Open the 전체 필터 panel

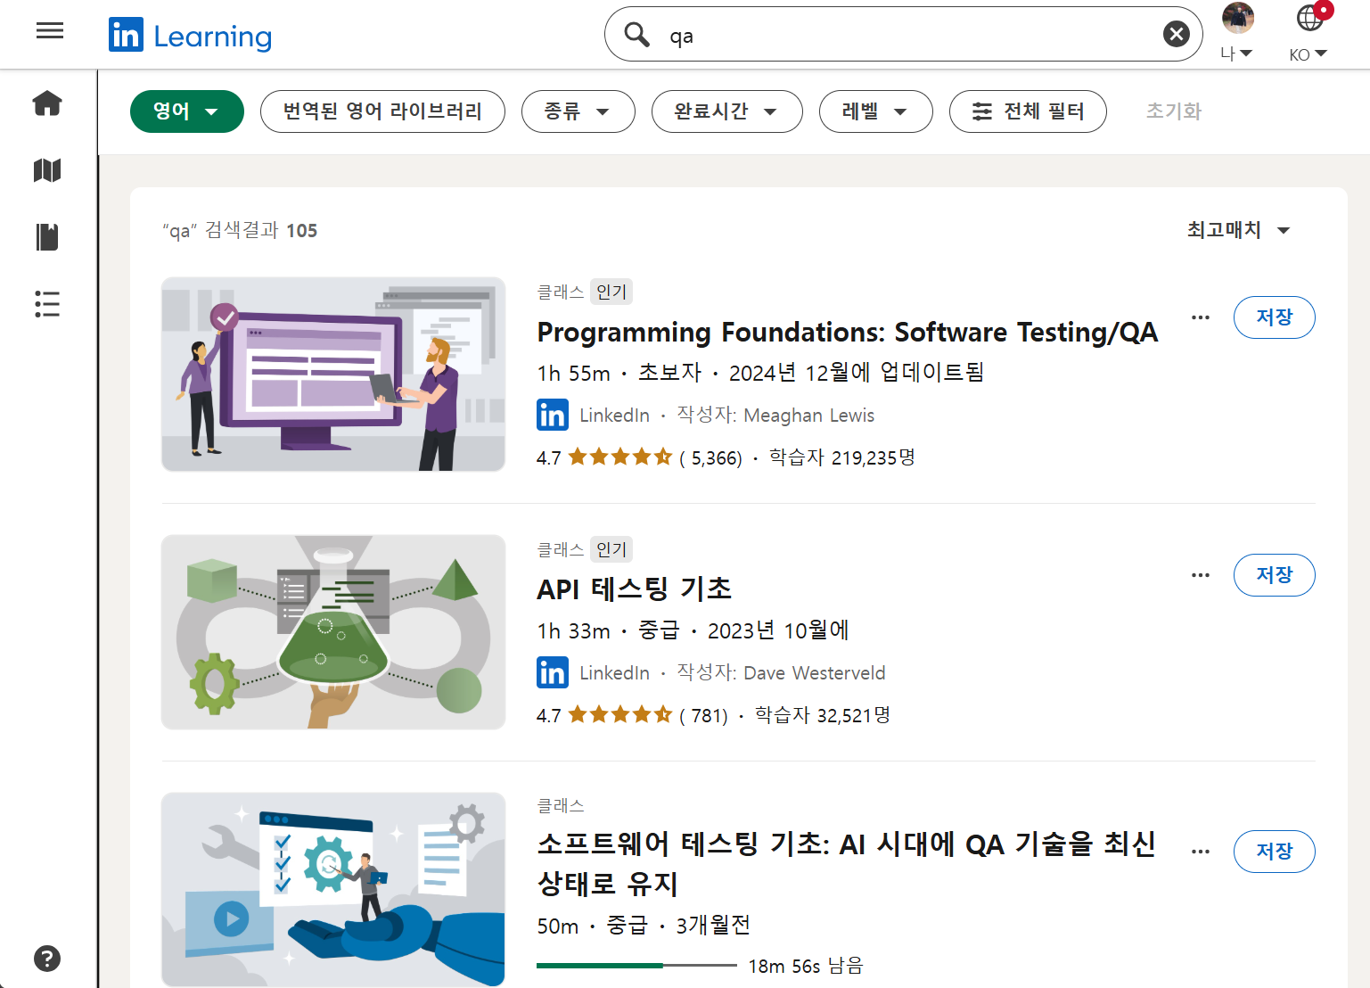click(1028, 111)
